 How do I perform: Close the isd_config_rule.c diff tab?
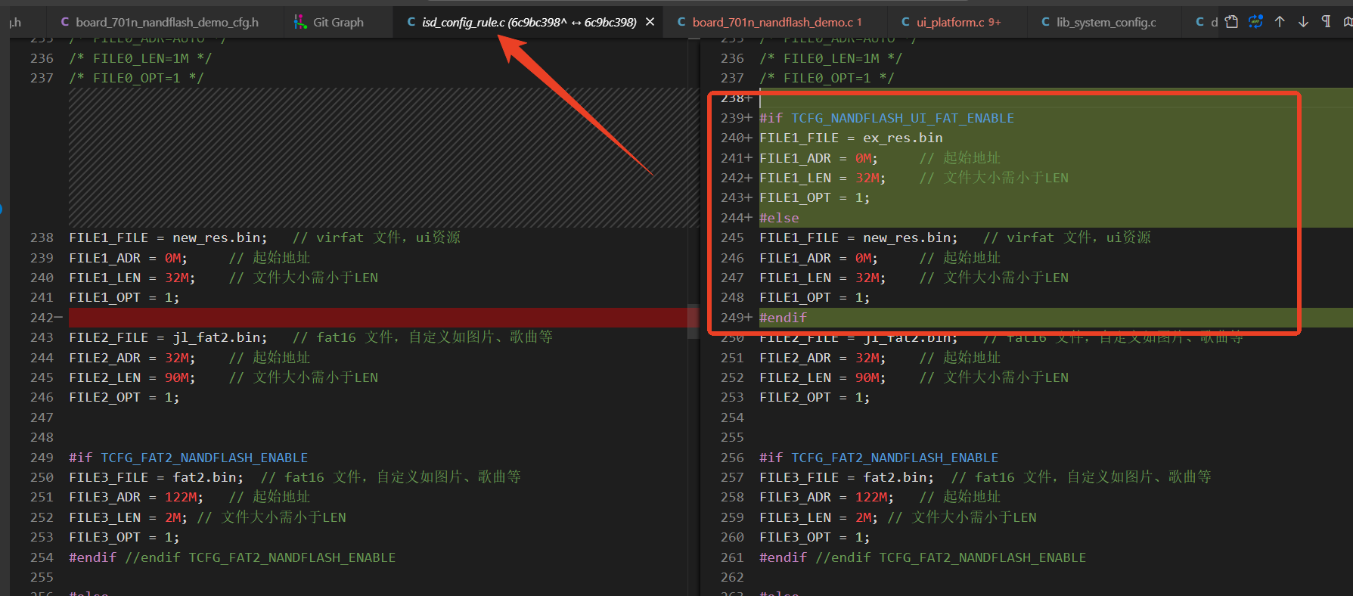click(x=650, y=22)
